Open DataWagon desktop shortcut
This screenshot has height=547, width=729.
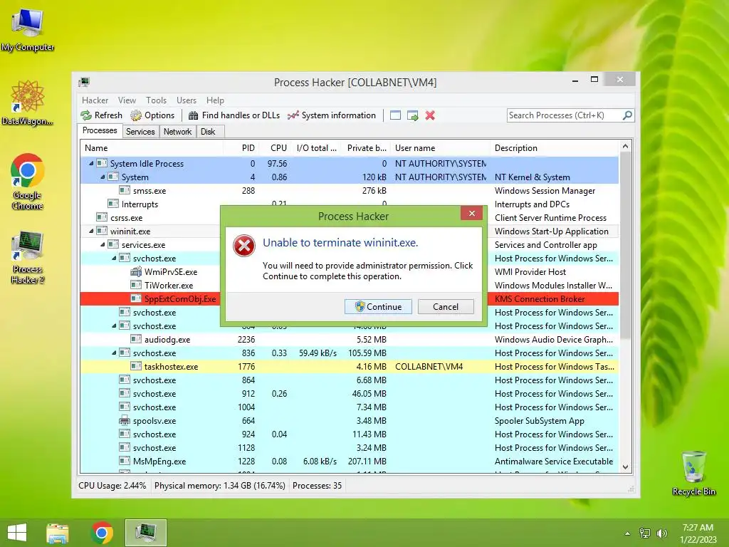[x=28, y=103]
